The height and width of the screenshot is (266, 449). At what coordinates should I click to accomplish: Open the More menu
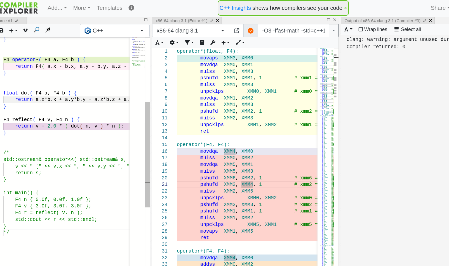pyautogui.click(x=82, y=8)
